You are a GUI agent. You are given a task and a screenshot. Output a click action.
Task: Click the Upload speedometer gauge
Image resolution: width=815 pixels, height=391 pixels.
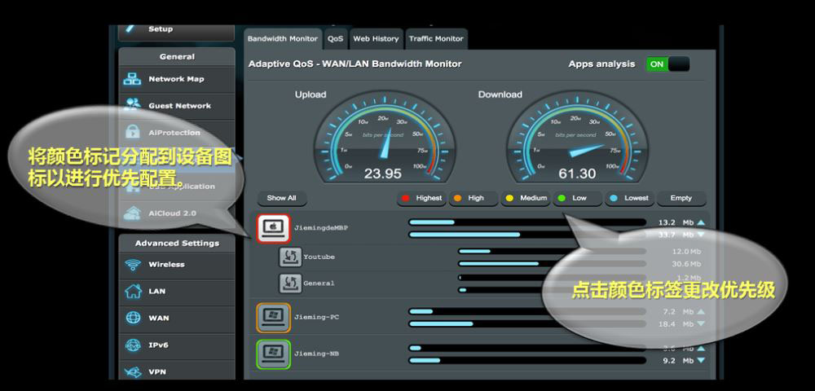coord(384,136)
